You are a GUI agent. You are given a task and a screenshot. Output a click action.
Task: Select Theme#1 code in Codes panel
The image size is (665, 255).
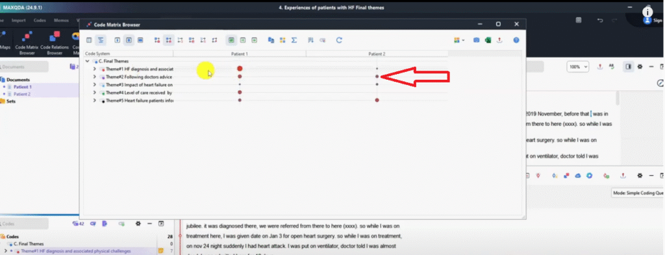pos(76,251)
